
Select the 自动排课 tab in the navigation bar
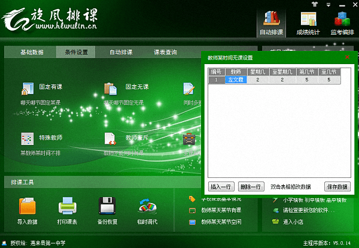point(120,52)
